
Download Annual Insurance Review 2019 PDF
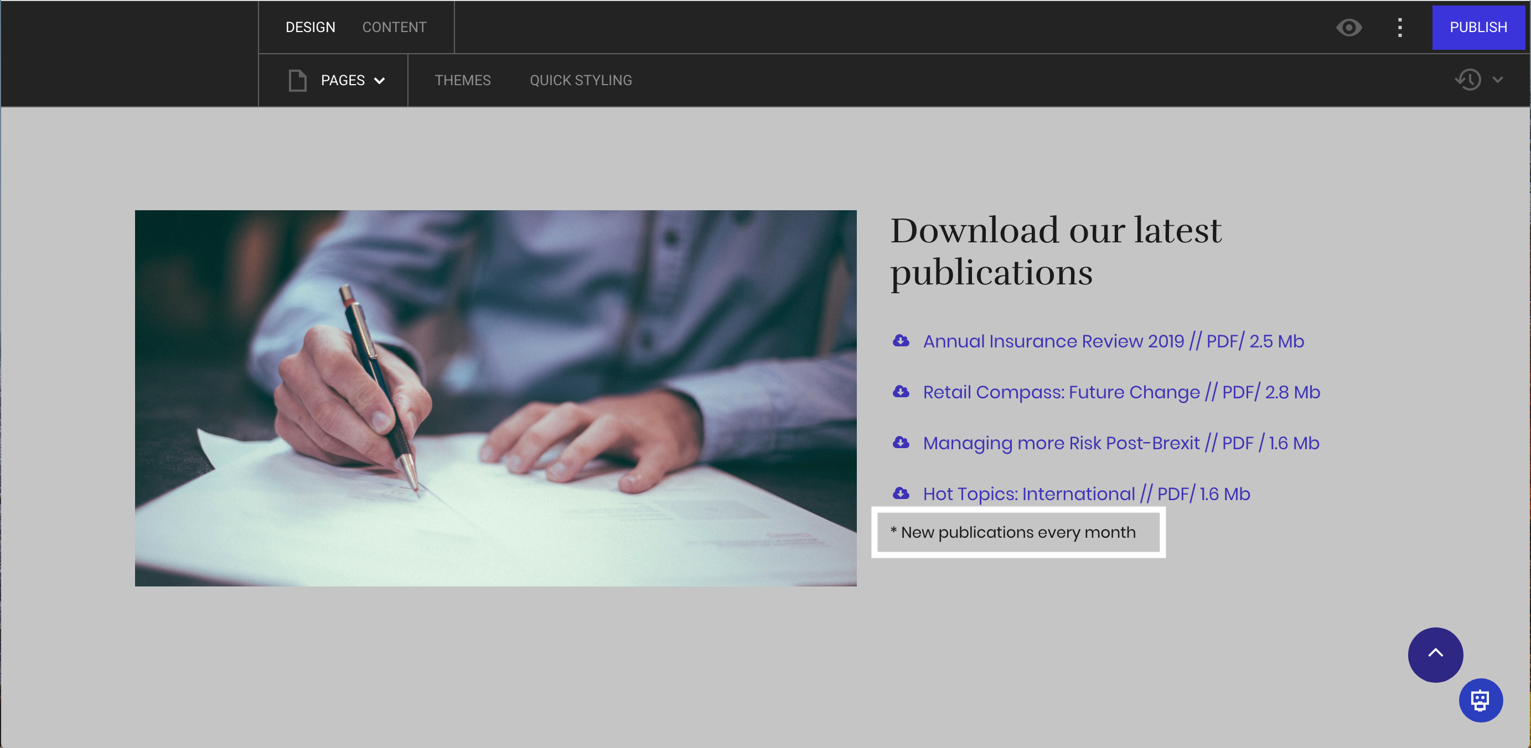(1113, 341)
